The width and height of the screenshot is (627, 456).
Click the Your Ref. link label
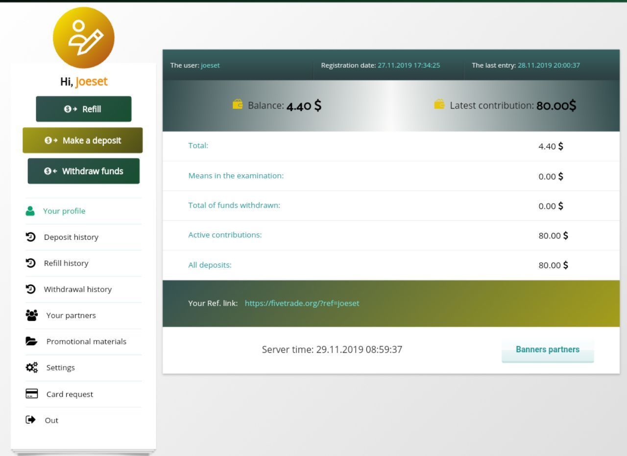pos(213,303)
